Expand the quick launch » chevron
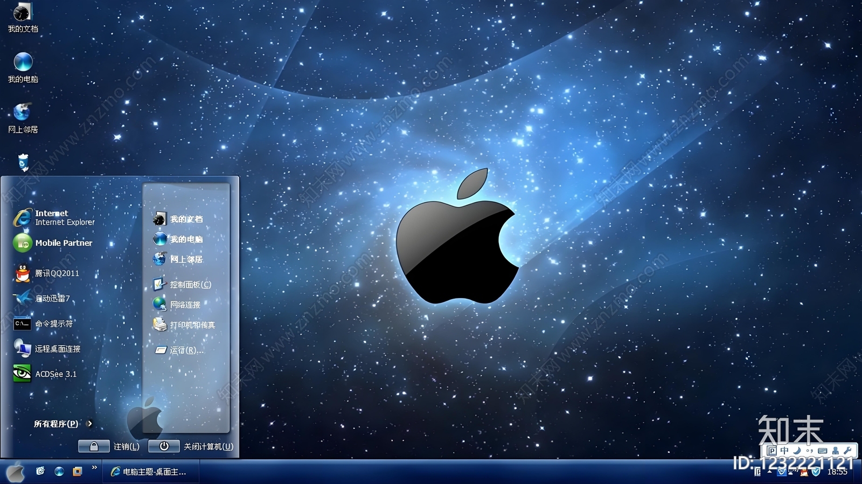Image resolution: width=862 pixels, height=484 pixels. click(x=94, y=467)
